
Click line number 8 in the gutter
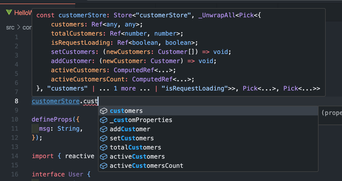tap(16, 101)
